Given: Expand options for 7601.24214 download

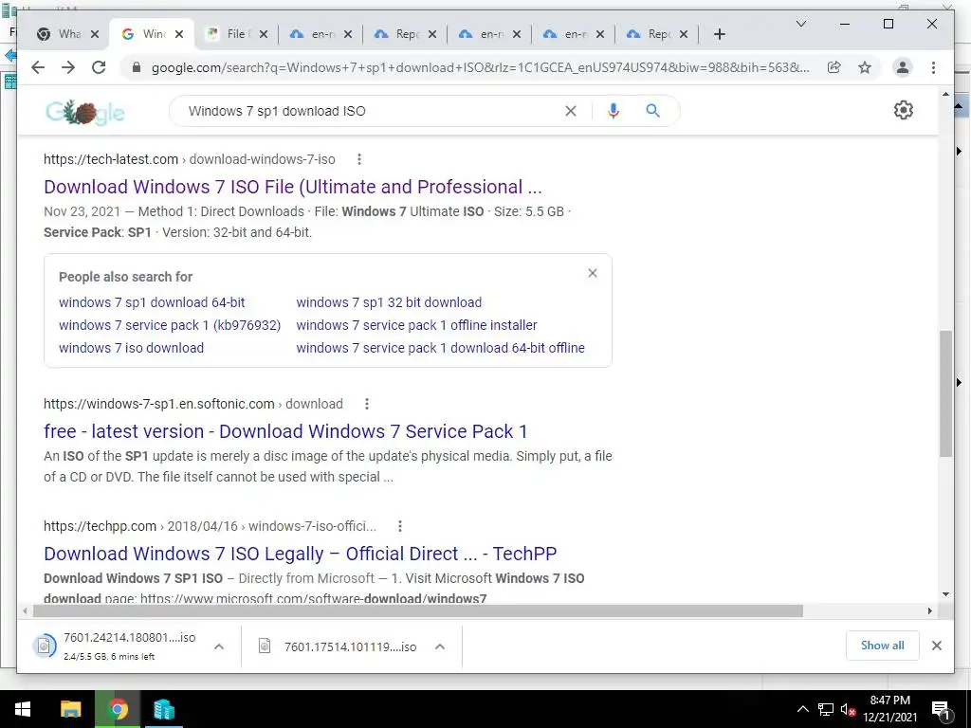Looking at the screenshot, I should [219, 646].
